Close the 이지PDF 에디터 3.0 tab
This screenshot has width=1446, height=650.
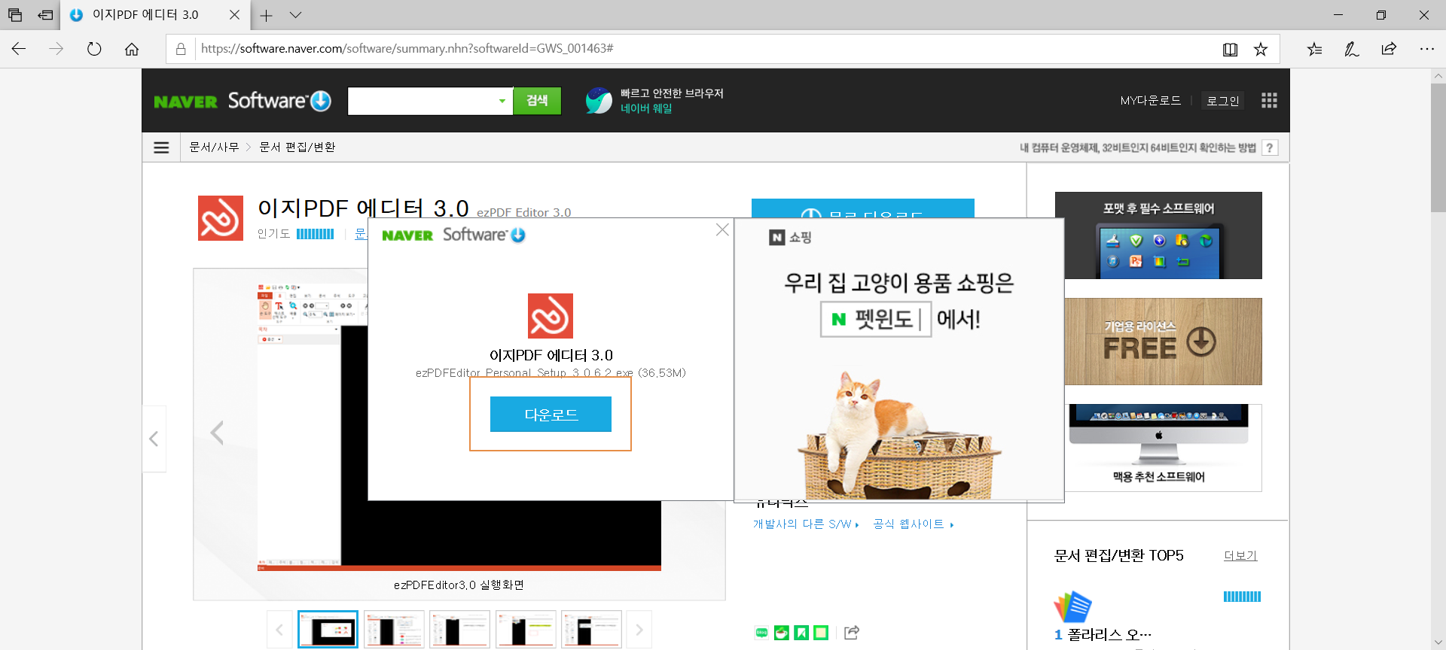point(234,15)
